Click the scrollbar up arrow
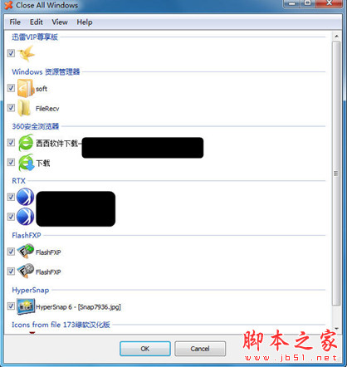The image size is (347, 367). coord(336,37)
